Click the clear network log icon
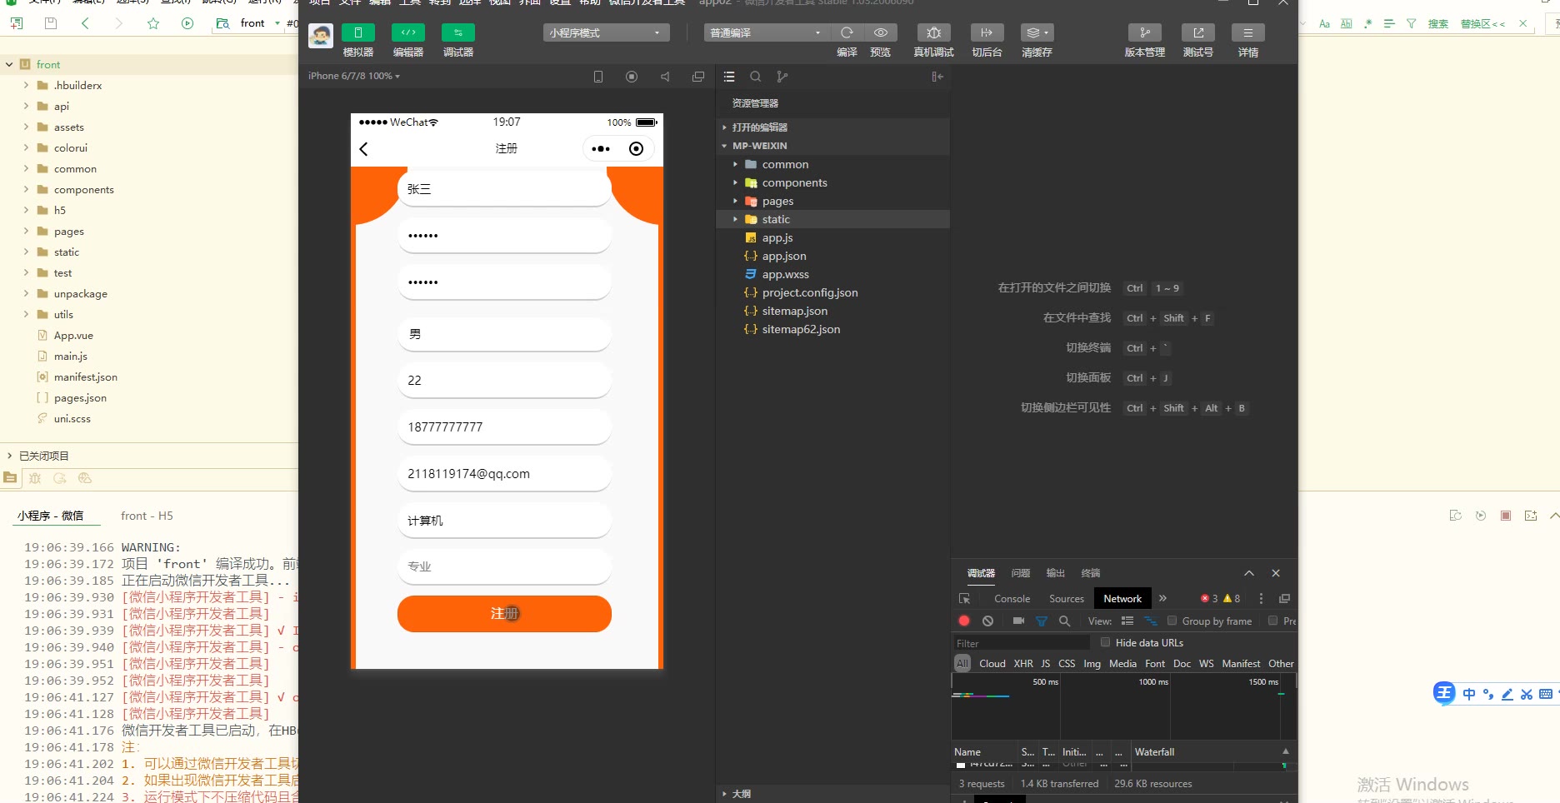 (x=987, y=621)
